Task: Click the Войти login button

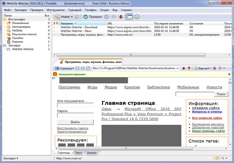Action: click(75, 122)
